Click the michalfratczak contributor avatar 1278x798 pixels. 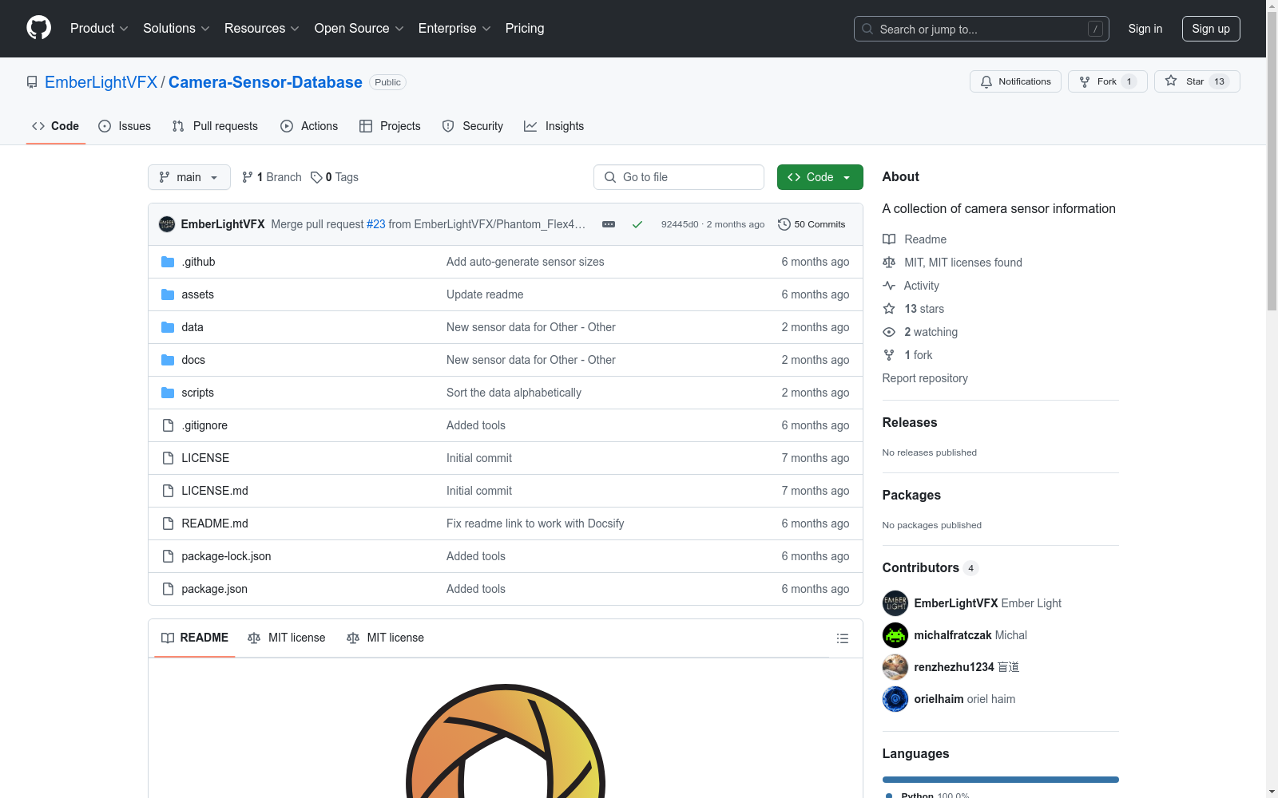[x=895, y=635]
